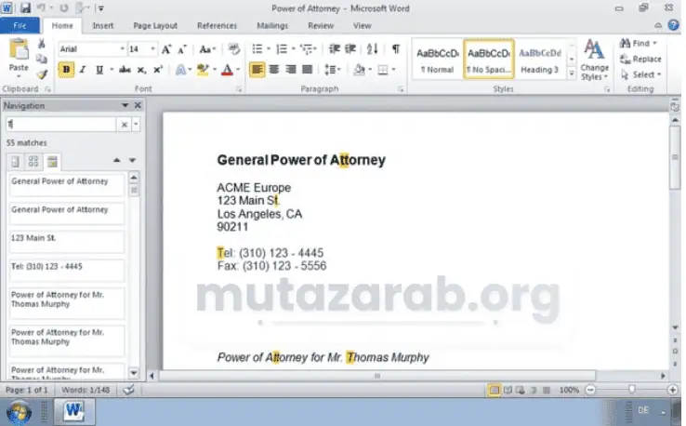Save document with Quick Access Save icon
The width and height of the screenshot is (686, 426).
(x=25, y=7)
